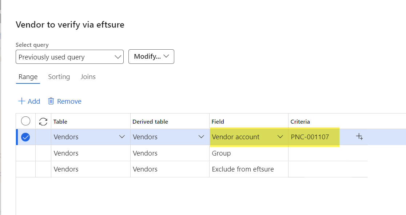Click the empty Criteria cell for Group
Screen dimensions: 406x215
pyautogui.click(x=328, y=153)
